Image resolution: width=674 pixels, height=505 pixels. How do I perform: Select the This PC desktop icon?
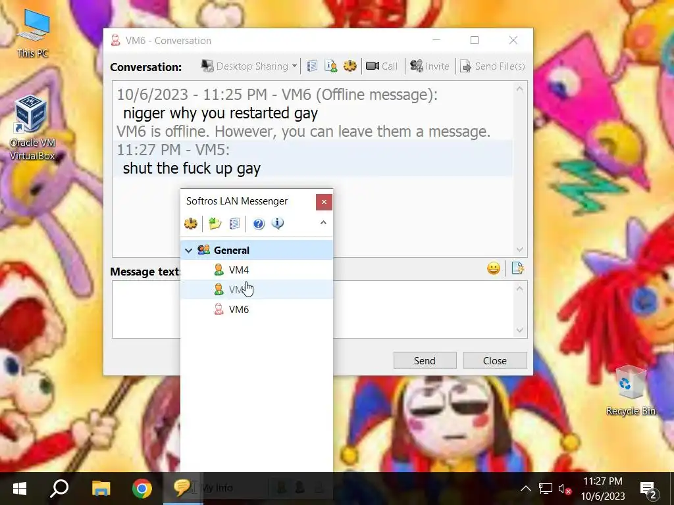coord(32,34)
